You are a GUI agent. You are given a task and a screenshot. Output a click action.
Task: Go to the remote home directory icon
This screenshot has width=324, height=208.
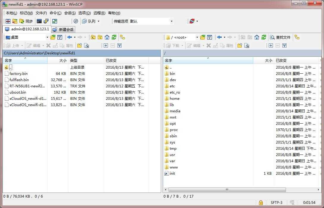tap(257, 37)
